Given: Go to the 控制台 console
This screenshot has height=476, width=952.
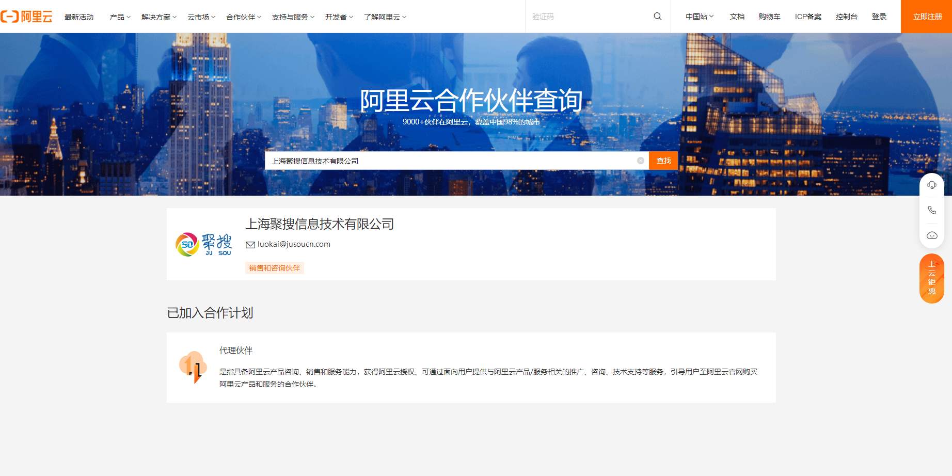Looking at the screenshot, I should pyautogui.click(x=846, y=17).
